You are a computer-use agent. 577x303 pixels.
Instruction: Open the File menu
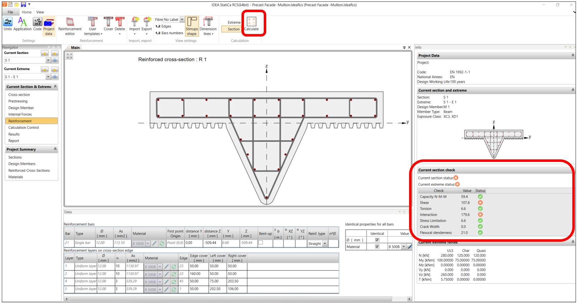[10, 12]
